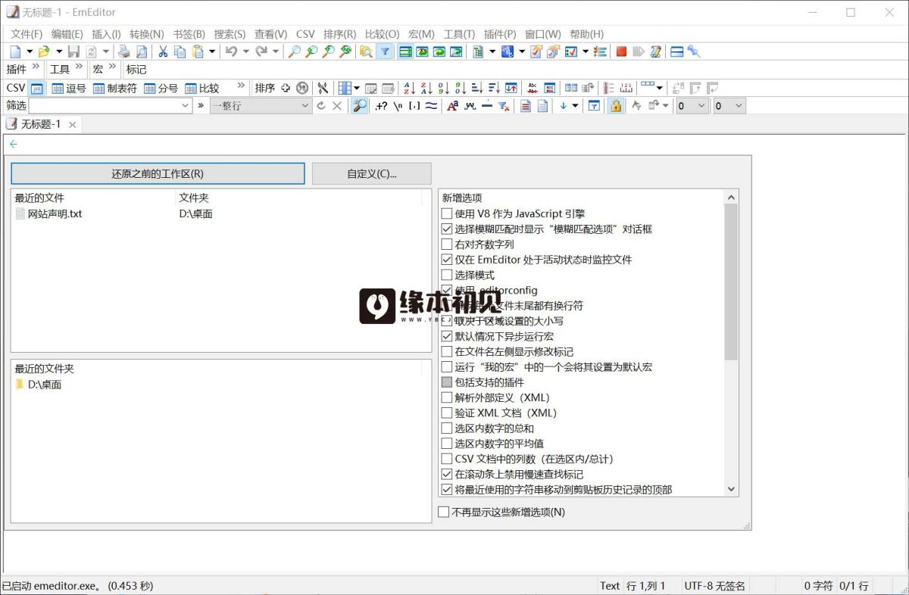Open the 宏(M) menu
Image resolution: width=909 pixels, height=595 pixels.
pos(421,34)
